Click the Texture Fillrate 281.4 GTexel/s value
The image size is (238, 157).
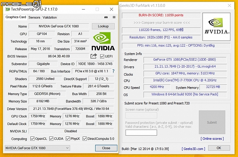[x=99, y=86]
